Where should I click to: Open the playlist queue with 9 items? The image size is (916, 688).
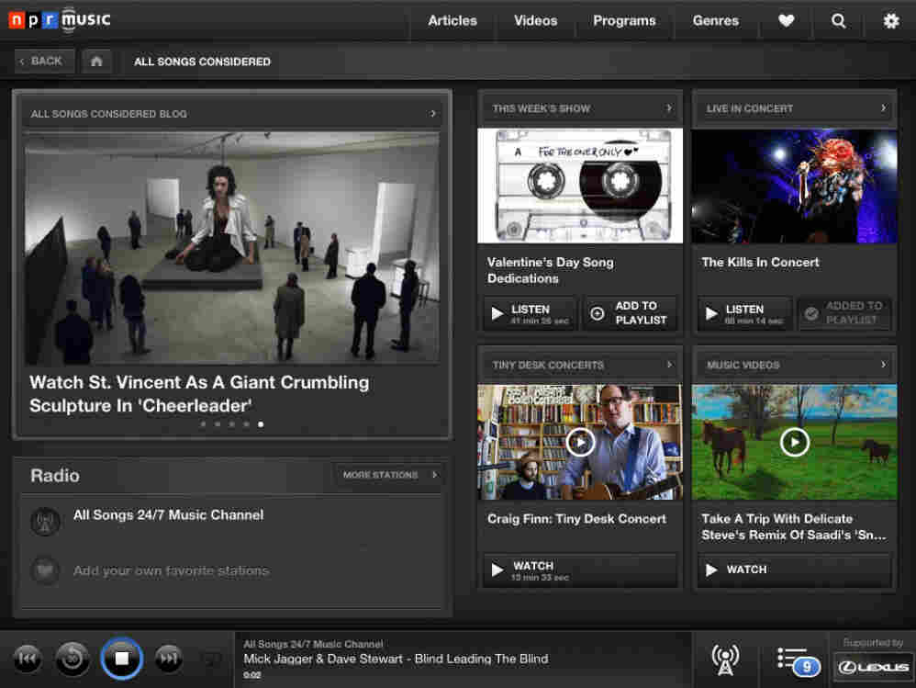tap(799, 660)
